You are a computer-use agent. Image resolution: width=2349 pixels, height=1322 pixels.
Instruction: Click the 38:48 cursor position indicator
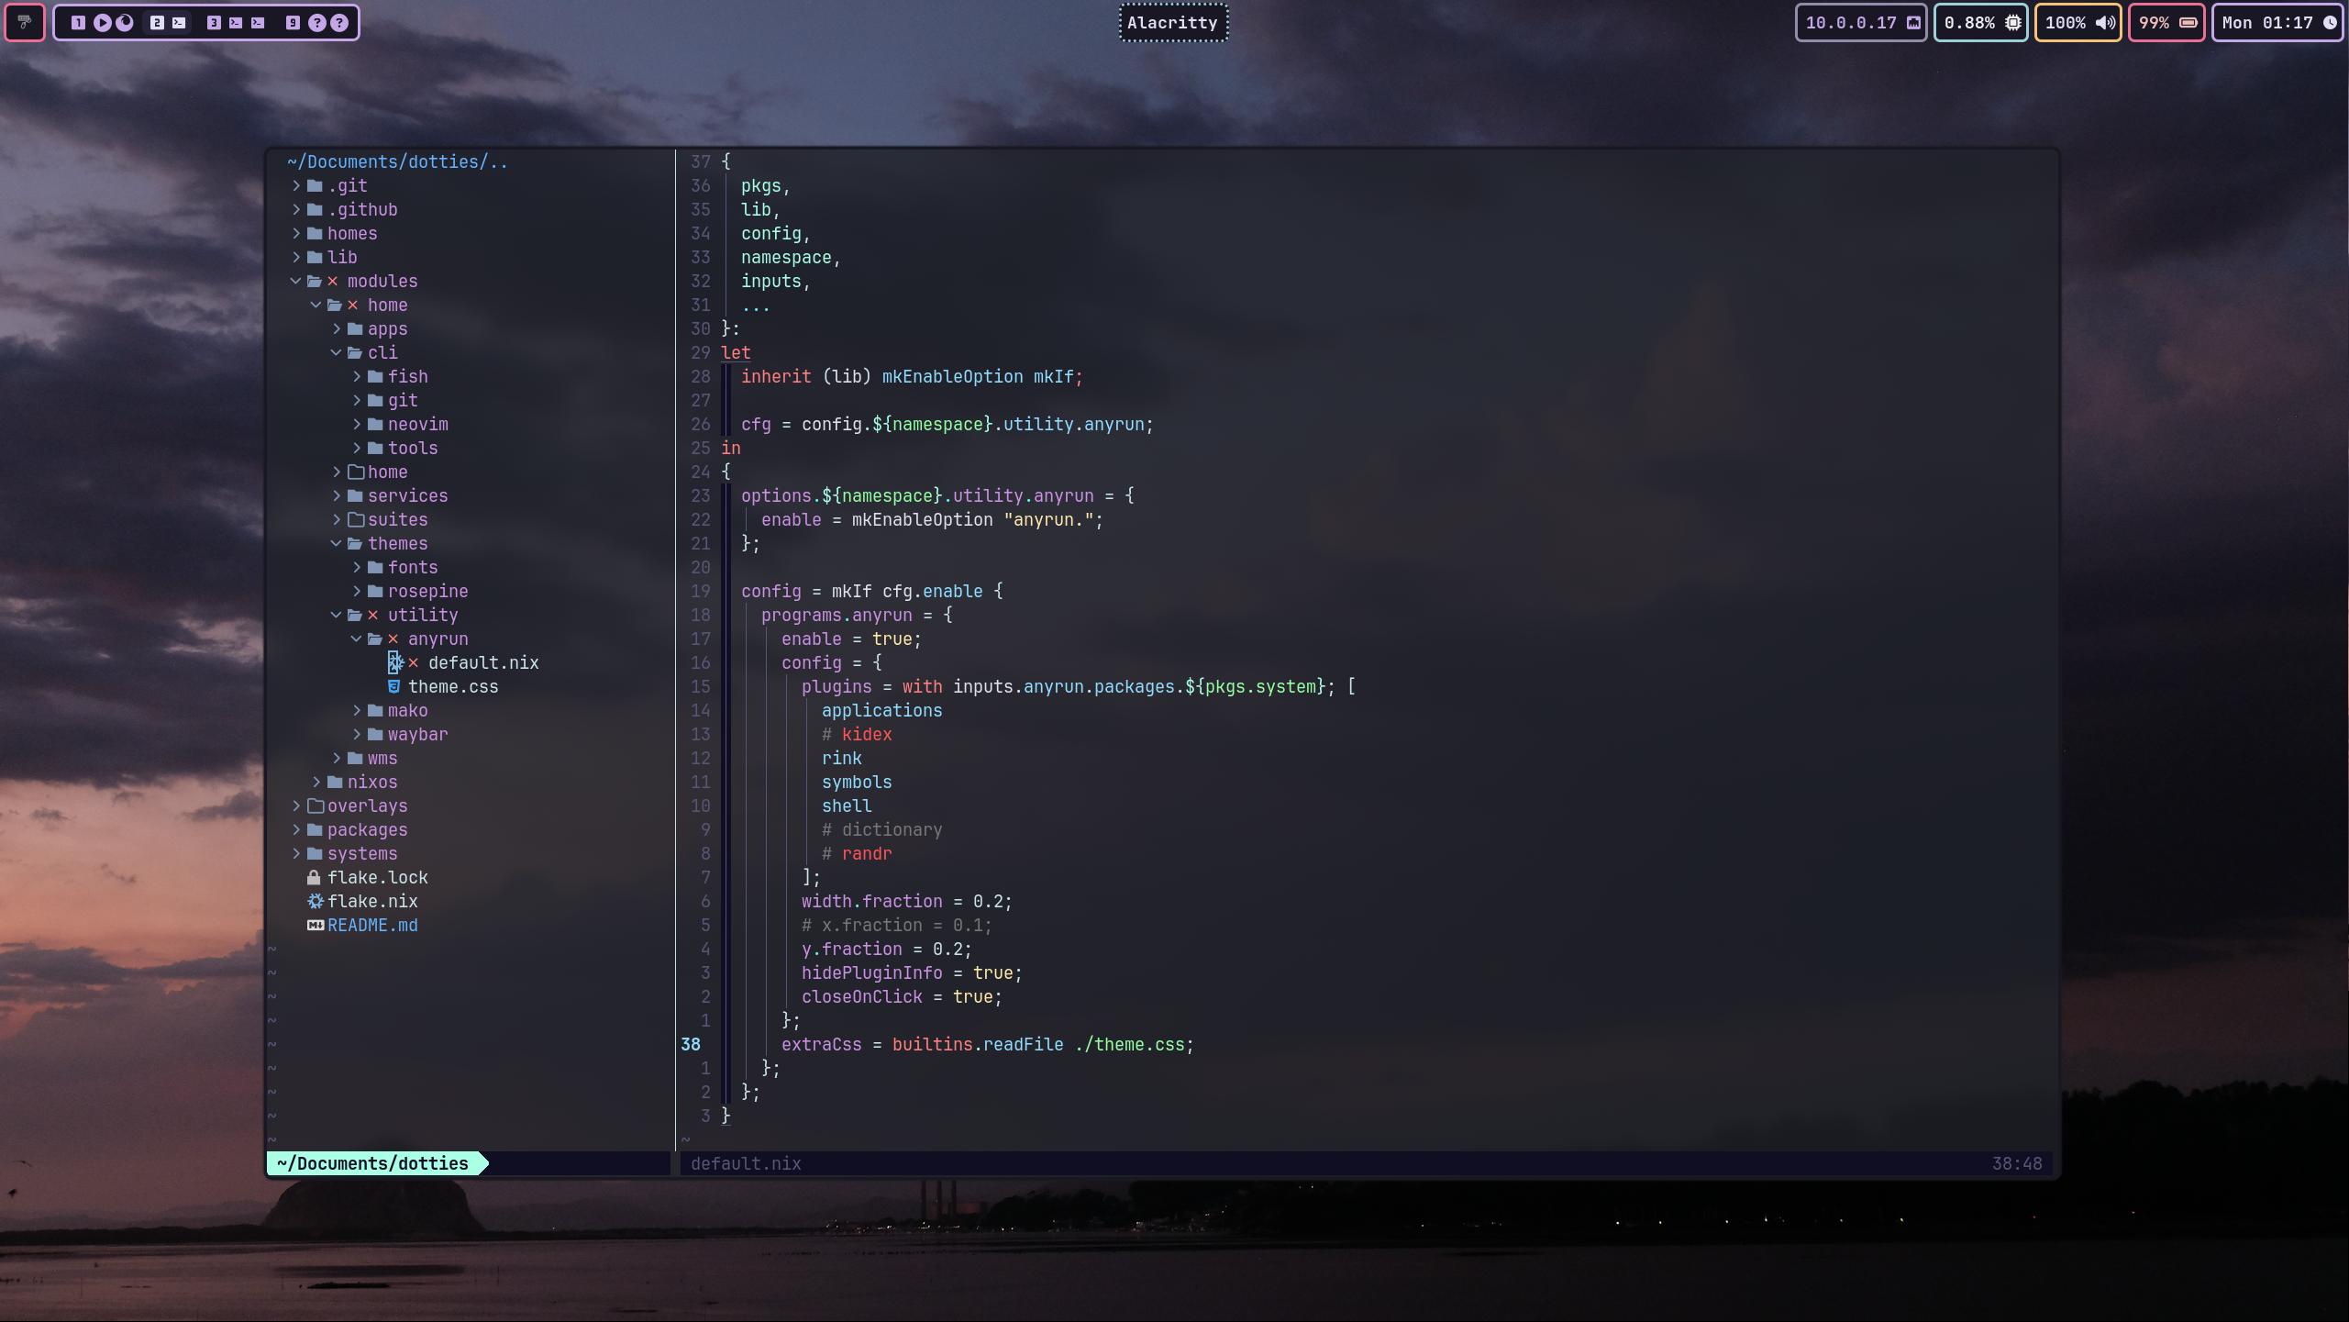(2017, 1163)
